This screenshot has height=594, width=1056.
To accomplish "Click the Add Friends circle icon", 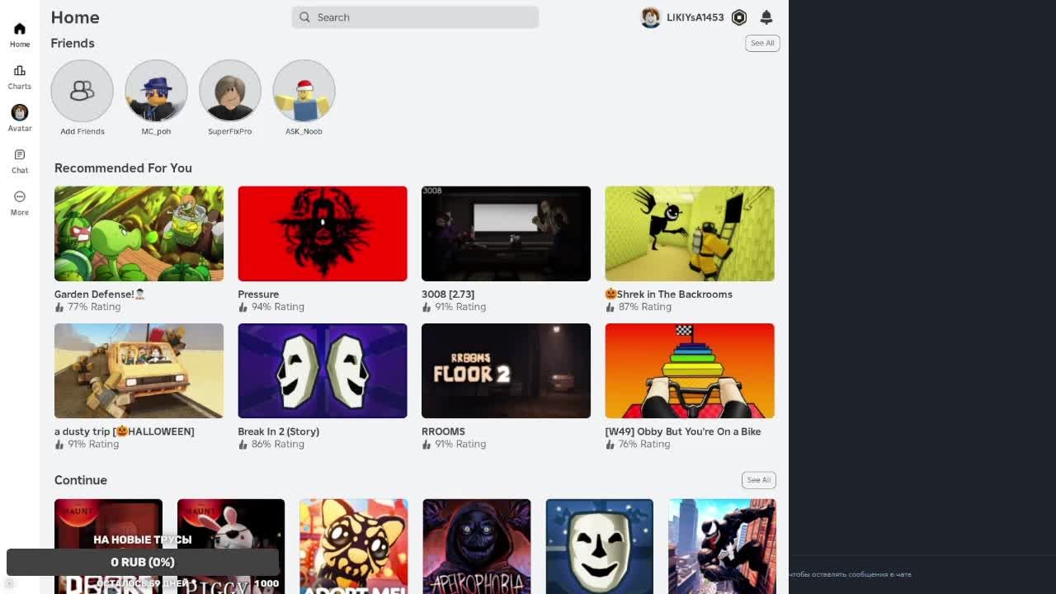I will tap(82, 91).
